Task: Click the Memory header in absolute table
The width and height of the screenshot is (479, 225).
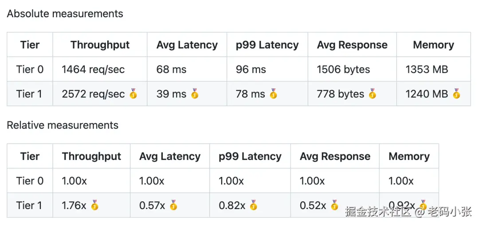Action: (x=433, y=45)
